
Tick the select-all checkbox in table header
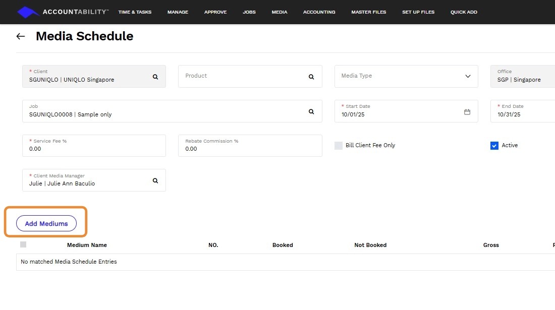coord(23,245)
